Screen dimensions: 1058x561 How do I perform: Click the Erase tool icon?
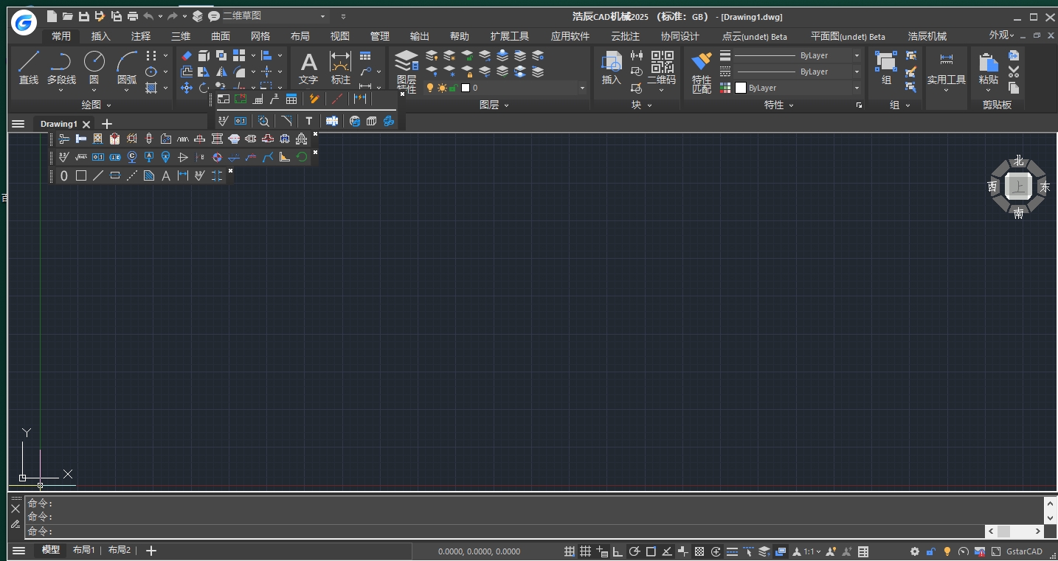187,55
